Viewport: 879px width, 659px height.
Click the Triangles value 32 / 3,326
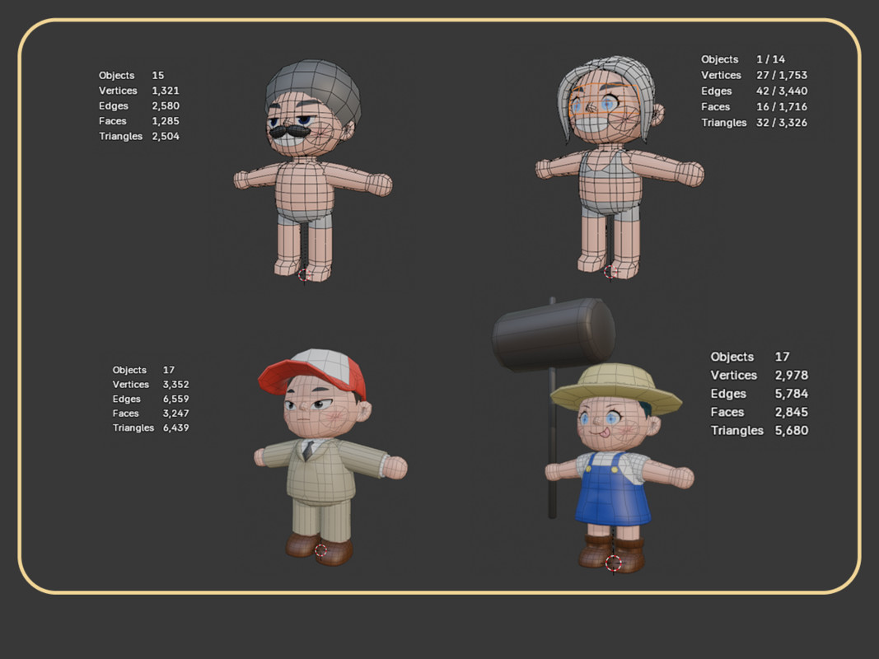tap(782, 122)
